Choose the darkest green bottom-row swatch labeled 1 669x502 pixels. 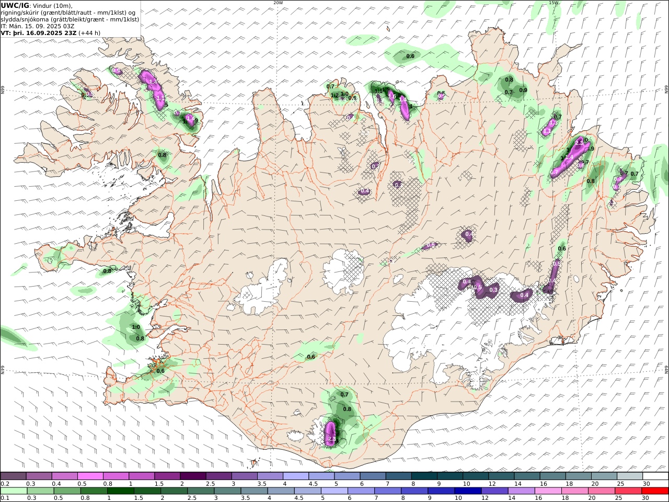click(x=120, y=491)
